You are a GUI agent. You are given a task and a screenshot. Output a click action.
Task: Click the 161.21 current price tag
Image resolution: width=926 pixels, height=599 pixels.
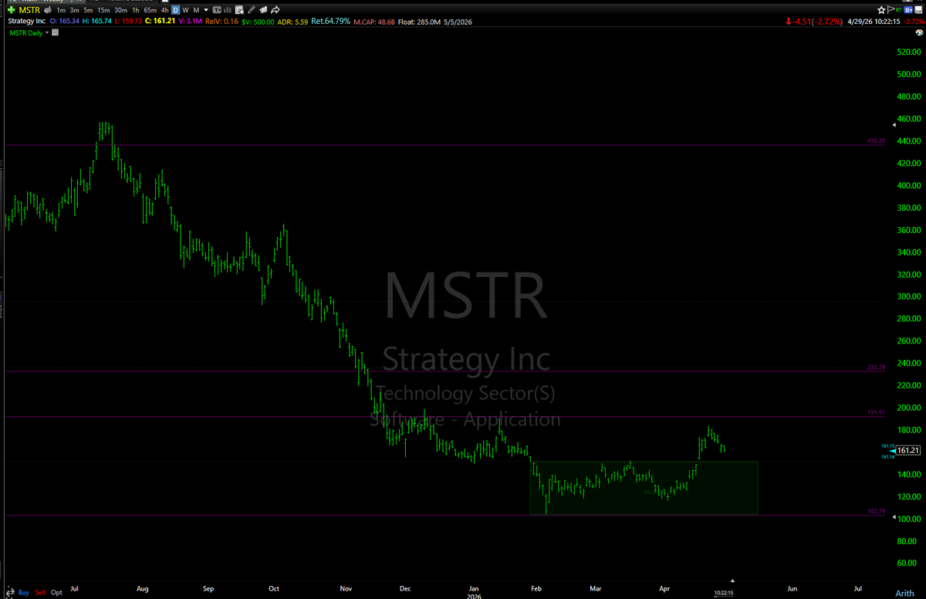909,451
